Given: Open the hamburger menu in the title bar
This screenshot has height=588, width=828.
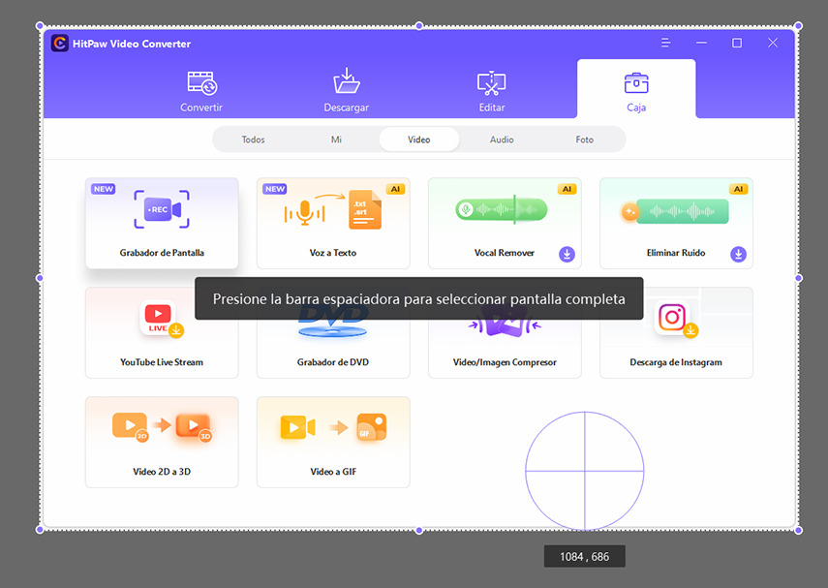Looking at the screenshot, I should coord(665,43).
